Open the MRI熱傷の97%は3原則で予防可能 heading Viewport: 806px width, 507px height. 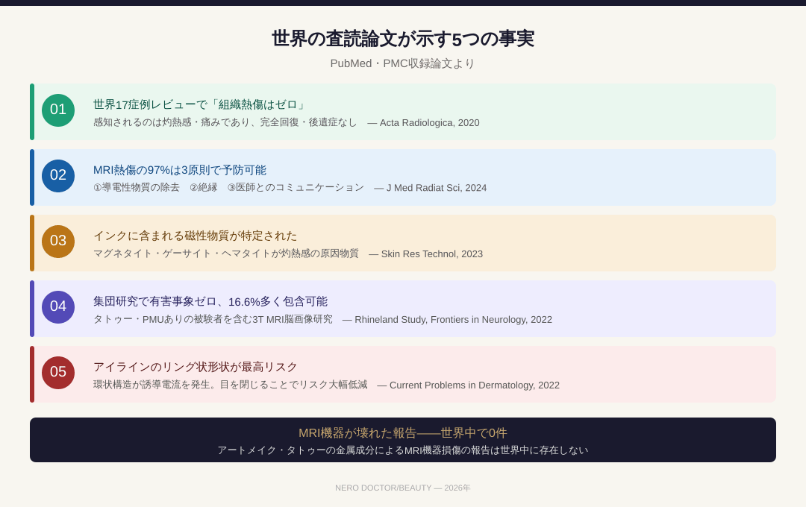click(x=180, y=170)
